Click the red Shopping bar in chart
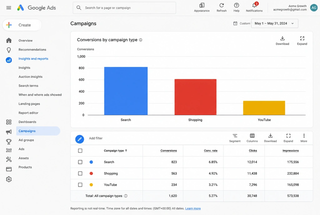The image size is (320, 215). pos(195,97)
